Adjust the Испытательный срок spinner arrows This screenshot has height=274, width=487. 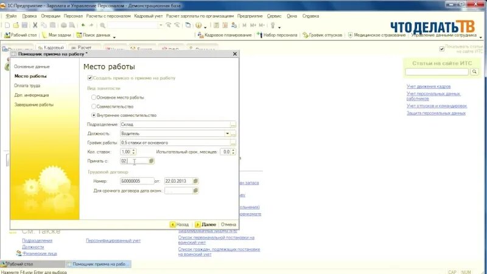(x=233, y=152)
